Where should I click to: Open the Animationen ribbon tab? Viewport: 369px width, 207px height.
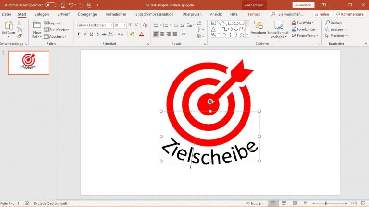[116, 14]
